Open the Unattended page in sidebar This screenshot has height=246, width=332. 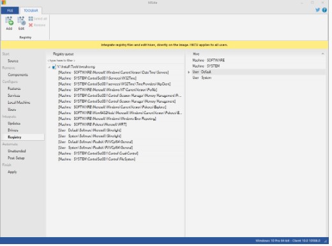coord(17,151)
